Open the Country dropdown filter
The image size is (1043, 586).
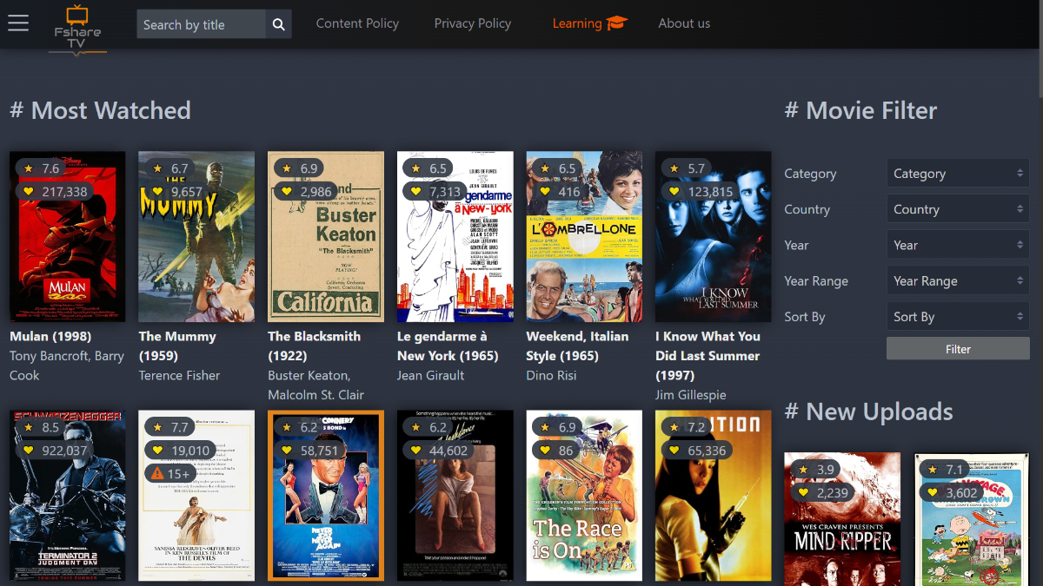click(958, 209)
